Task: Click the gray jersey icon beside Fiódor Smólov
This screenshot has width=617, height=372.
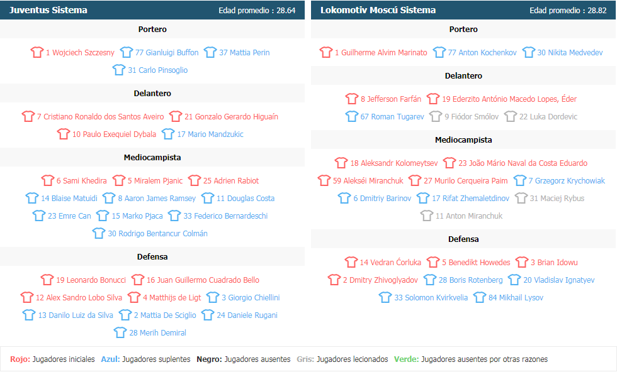Action: pos(436,116)
